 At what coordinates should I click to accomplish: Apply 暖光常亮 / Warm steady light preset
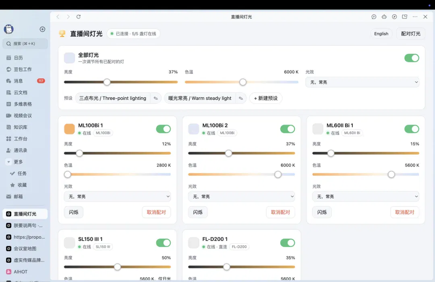click(200, 98)
